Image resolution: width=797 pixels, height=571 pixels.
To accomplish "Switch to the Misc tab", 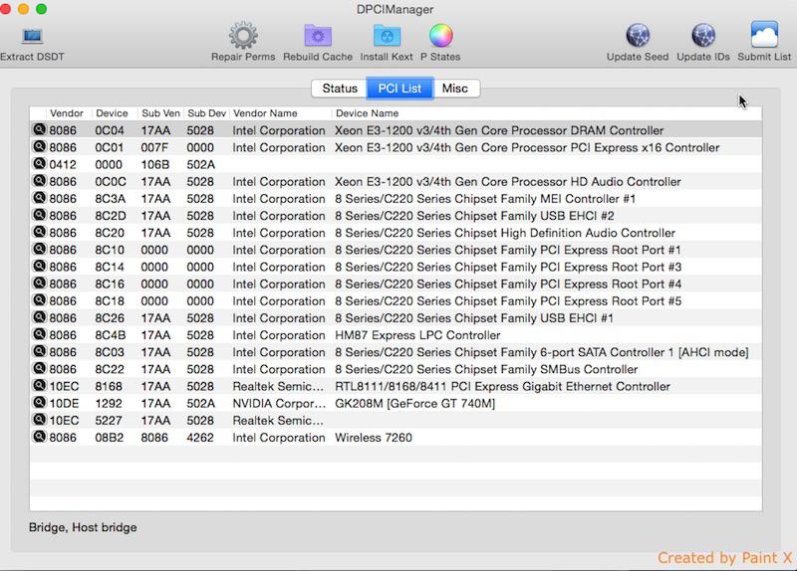I will pyautogui.click(x=455, y=89).
